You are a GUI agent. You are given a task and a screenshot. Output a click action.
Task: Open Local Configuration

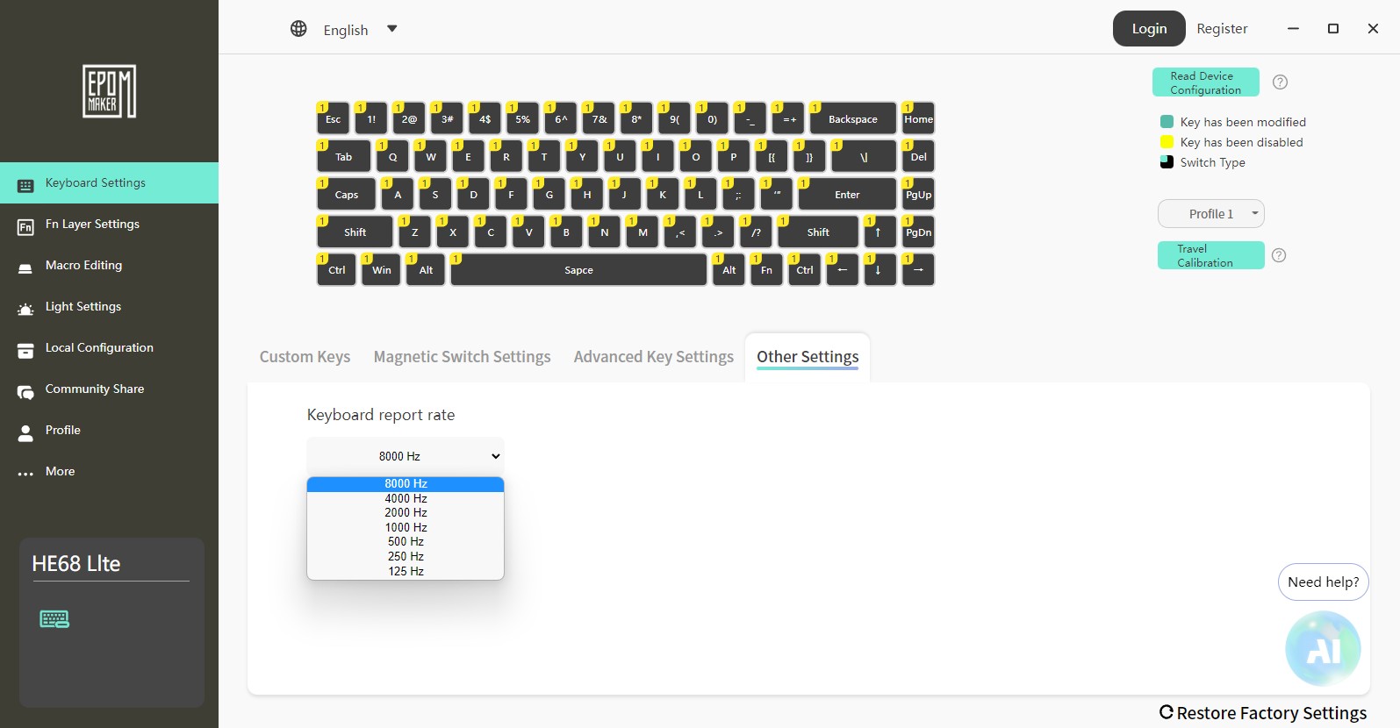[109, 348]
